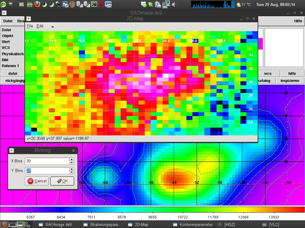This screenshot has width=305, height=228.
Task: Click the ds9 colorbar gradient
Action: tap(152, 210)
